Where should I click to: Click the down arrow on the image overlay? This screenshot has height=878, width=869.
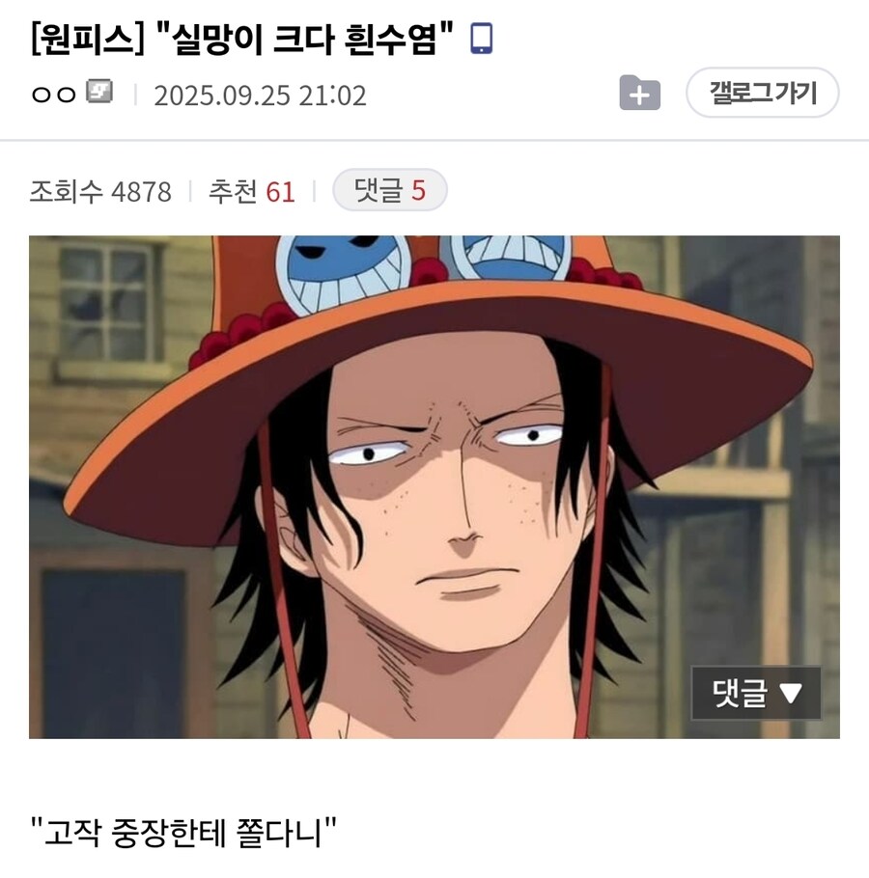(x=791, y=693)
